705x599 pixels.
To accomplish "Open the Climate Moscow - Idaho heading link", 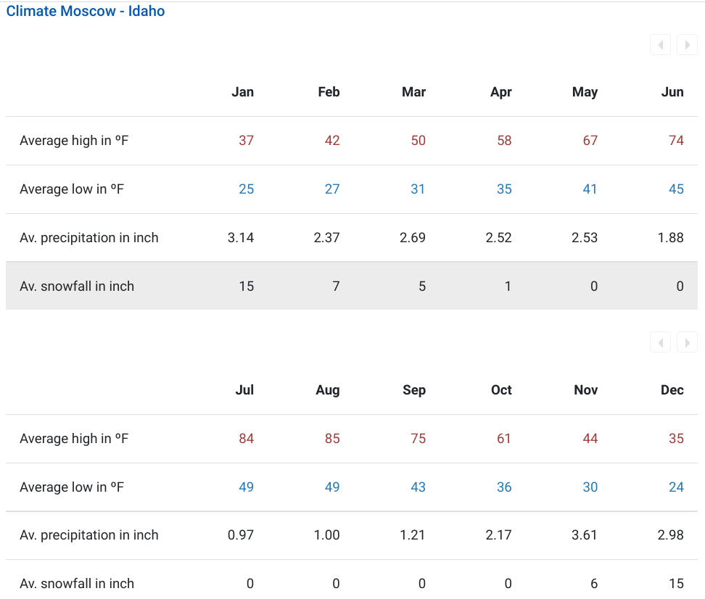I will [86, 12].
